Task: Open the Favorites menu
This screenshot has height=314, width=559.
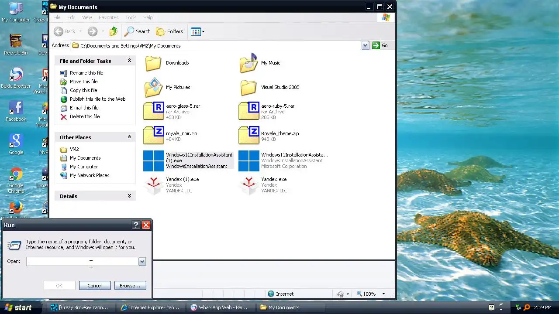Action: [108, 17]
